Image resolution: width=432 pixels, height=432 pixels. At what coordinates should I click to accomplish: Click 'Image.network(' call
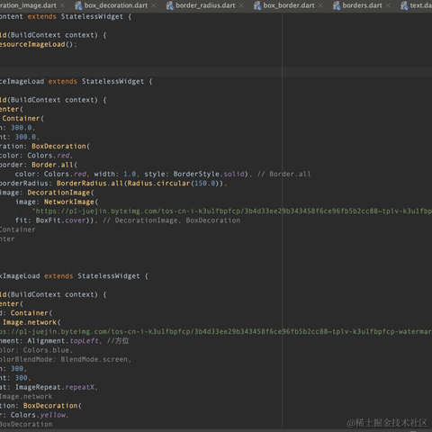tap(31, 322)
